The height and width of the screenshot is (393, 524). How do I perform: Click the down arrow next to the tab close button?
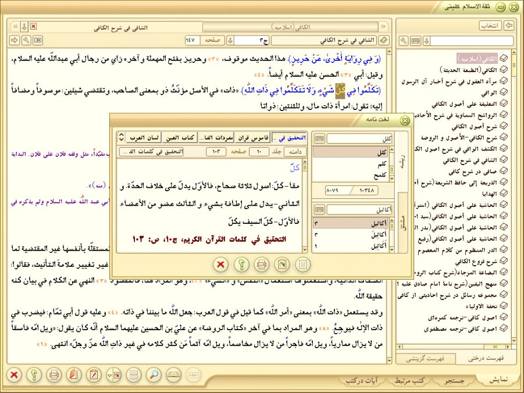click(x=24, y=27)
